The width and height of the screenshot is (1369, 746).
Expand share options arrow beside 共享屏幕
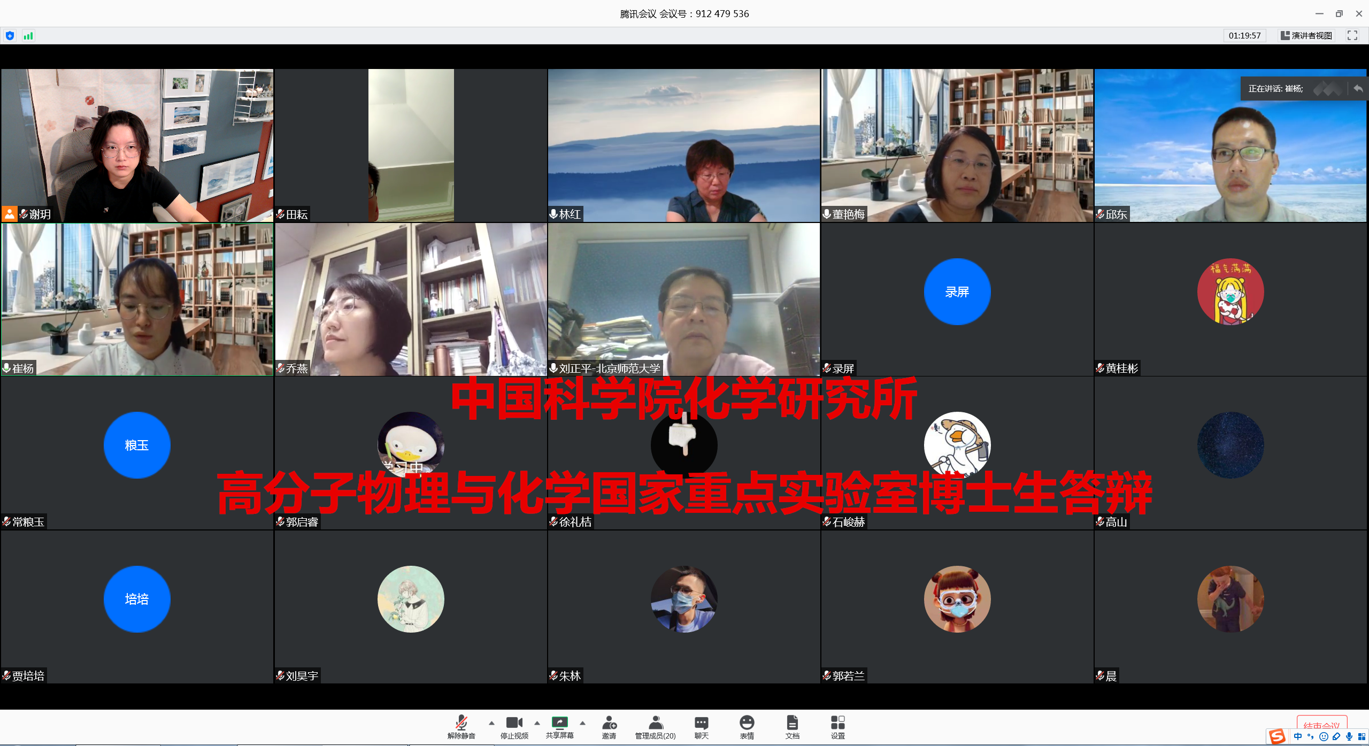click(x=582, y=723)
